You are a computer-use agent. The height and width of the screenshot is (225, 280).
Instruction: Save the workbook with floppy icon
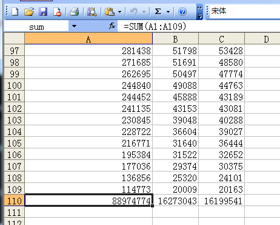(x=43, y=12)
